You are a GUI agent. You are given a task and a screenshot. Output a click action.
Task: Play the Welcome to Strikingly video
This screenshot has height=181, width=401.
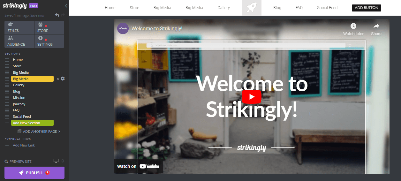coord(252,97)
